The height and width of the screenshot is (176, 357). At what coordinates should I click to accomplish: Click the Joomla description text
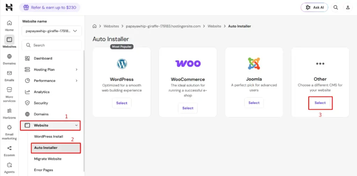tap(254, 88)
